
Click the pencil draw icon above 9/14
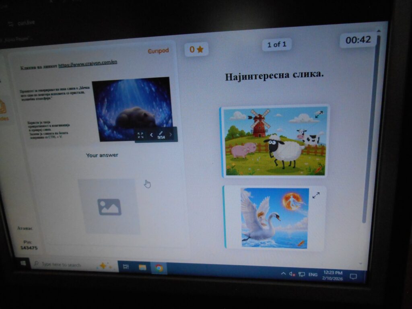click(x=161, y=133)
